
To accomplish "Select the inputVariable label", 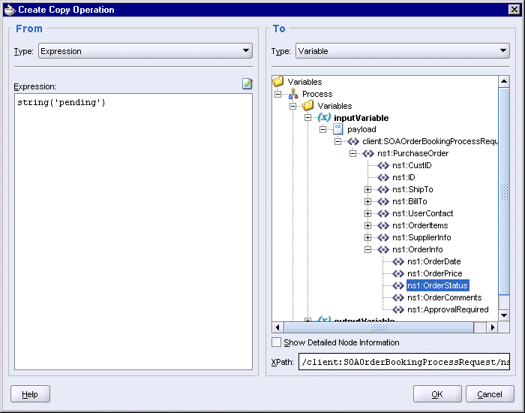I will 361,118.
